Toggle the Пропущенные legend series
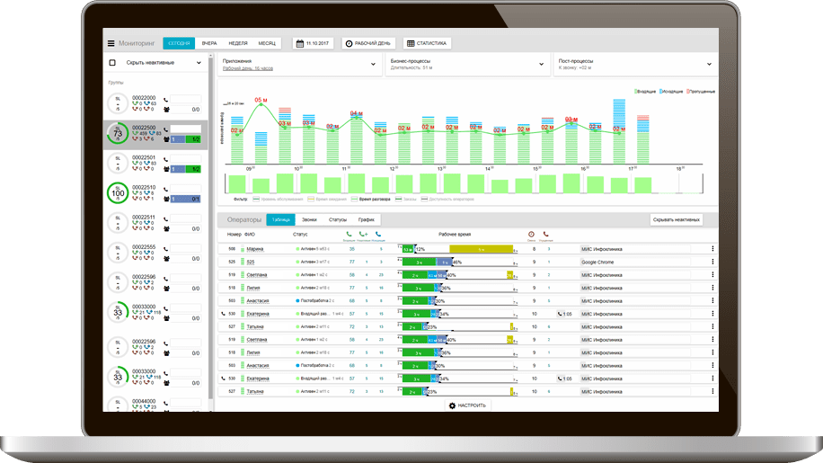Screen dimensions: 823x463 pos(701,92)
